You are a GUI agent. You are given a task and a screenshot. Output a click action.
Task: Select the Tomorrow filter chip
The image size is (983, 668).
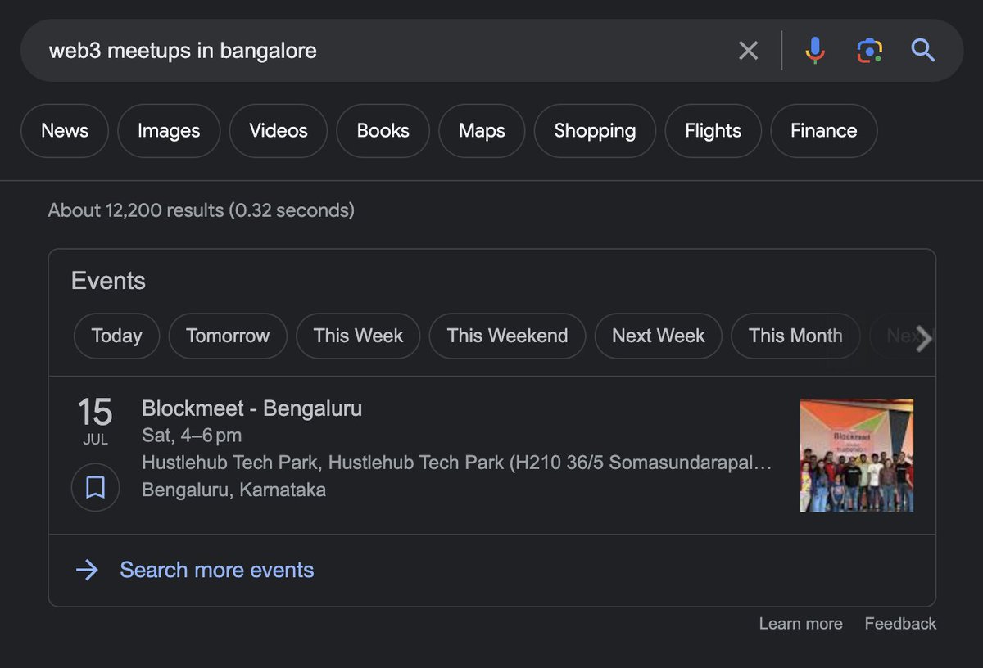pyautogui.click(x=227, y=336)
